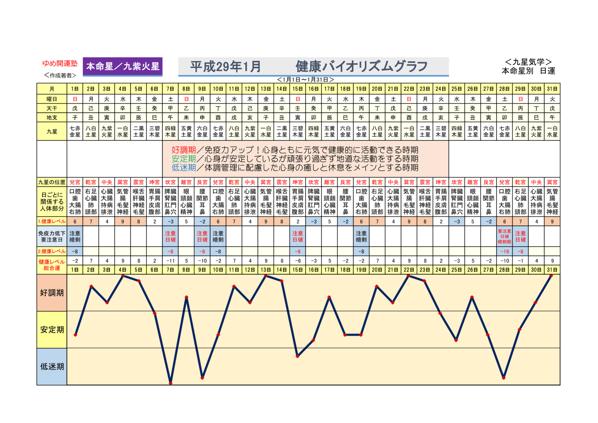
Task: Click the ＜作成著者＞ author label
Action: (60, 75)
